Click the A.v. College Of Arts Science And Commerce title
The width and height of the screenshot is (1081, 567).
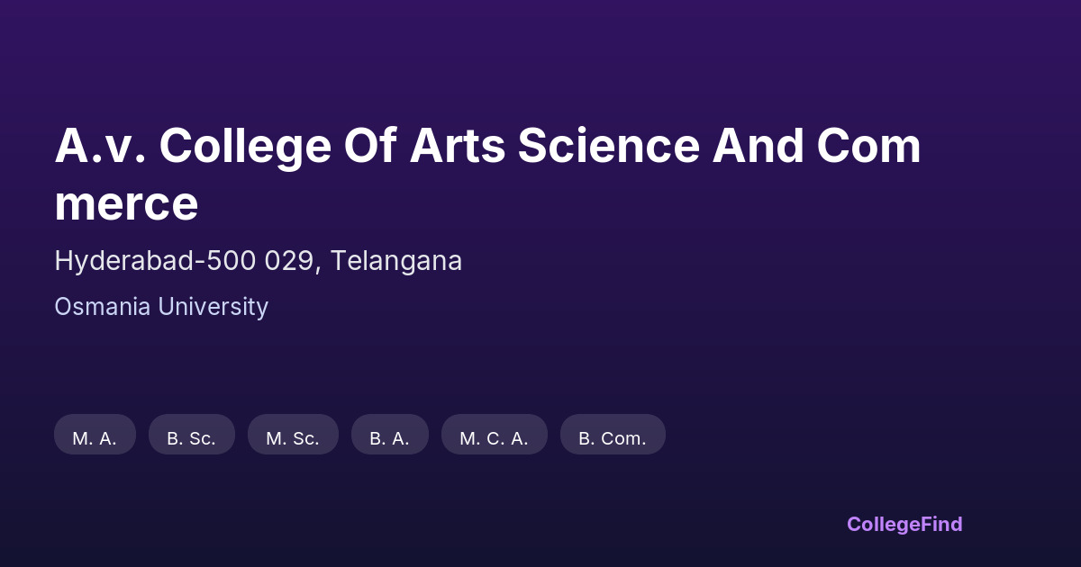(x=487, y=175)
